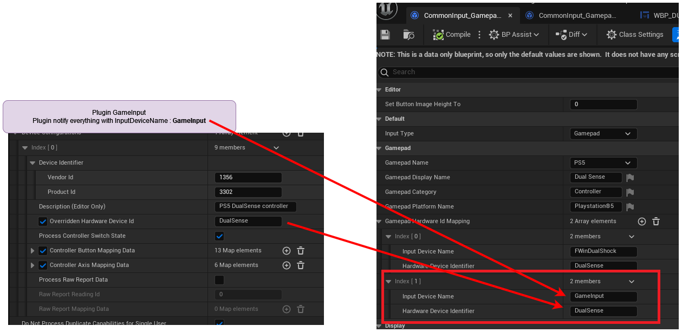Click the '6 Map elements' text
The image size is (682, 332).
pyautogui.click(x=236, y=265)
